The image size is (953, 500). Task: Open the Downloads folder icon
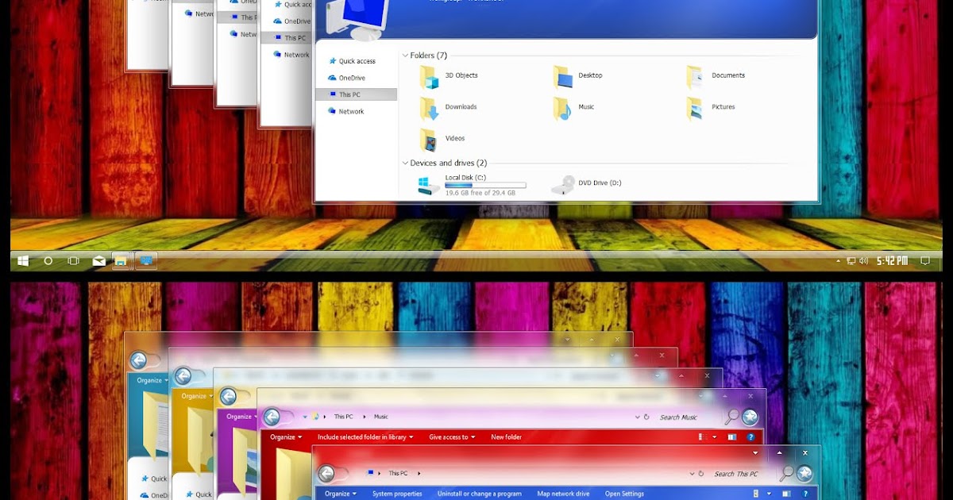(x=429, y=108)
